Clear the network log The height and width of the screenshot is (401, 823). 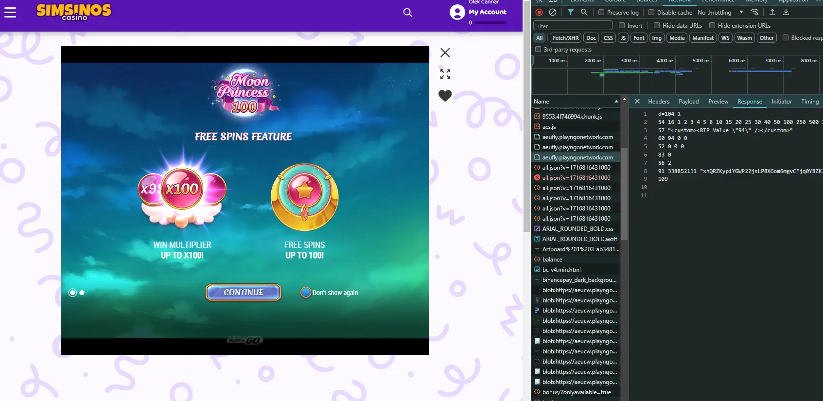[x=553, y=12]
